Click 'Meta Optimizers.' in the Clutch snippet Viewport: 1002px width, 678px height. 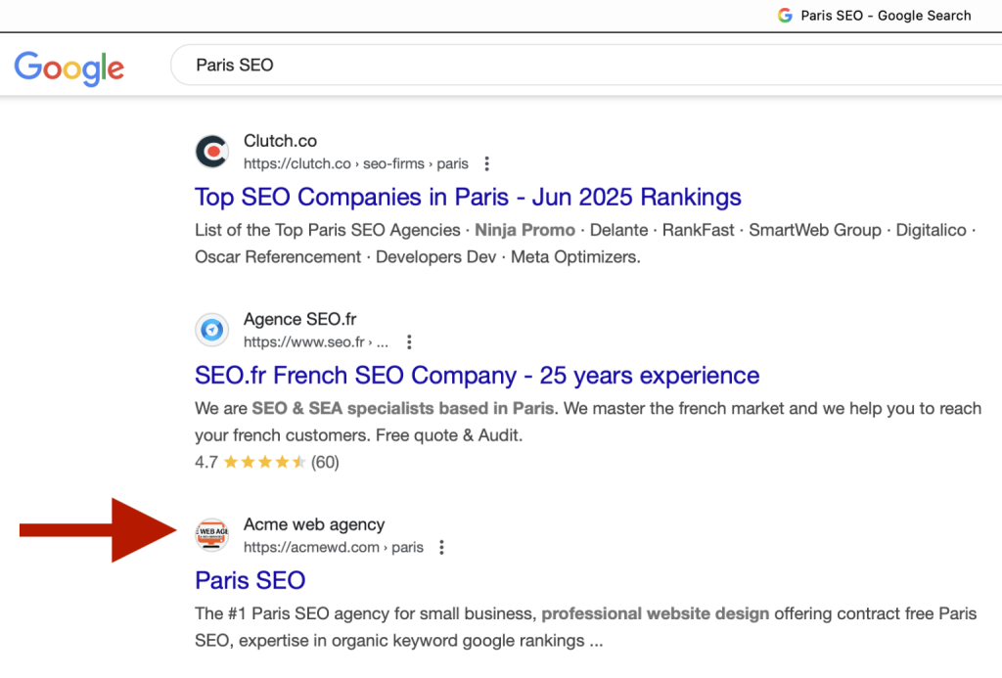(x=575, y=257)
